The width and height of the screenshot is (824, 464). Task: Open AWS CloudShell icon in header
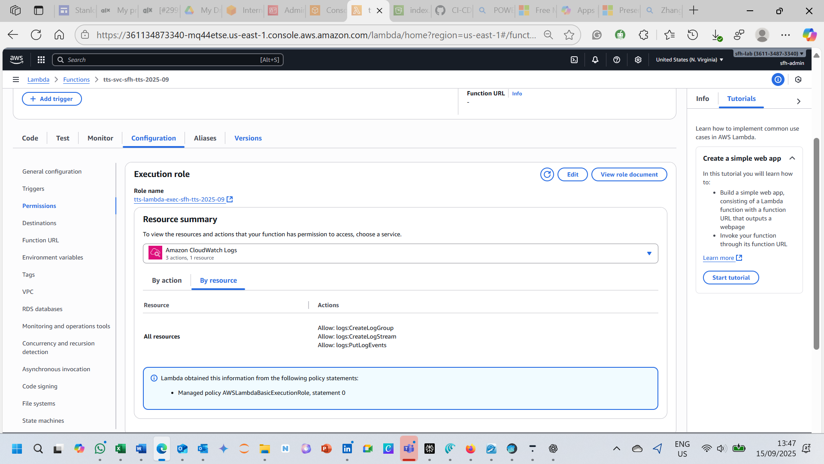[x=574, y=60]
